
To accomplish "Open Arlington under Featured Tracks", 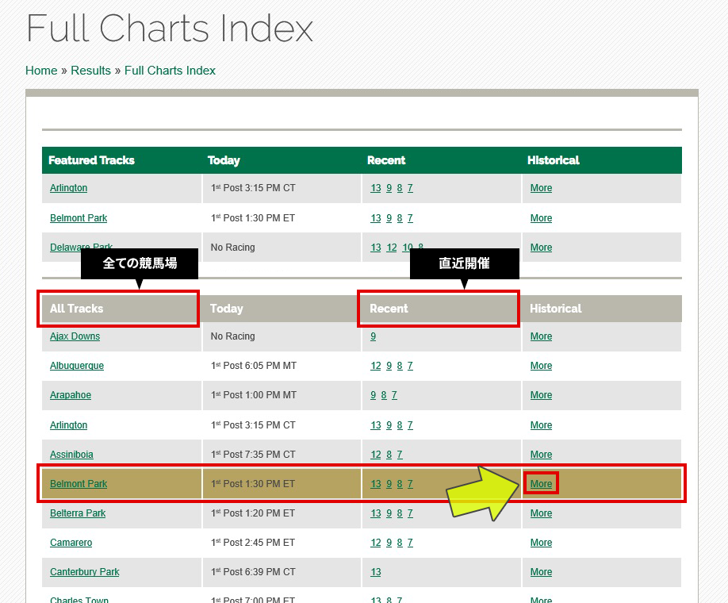I will [68, 188].
